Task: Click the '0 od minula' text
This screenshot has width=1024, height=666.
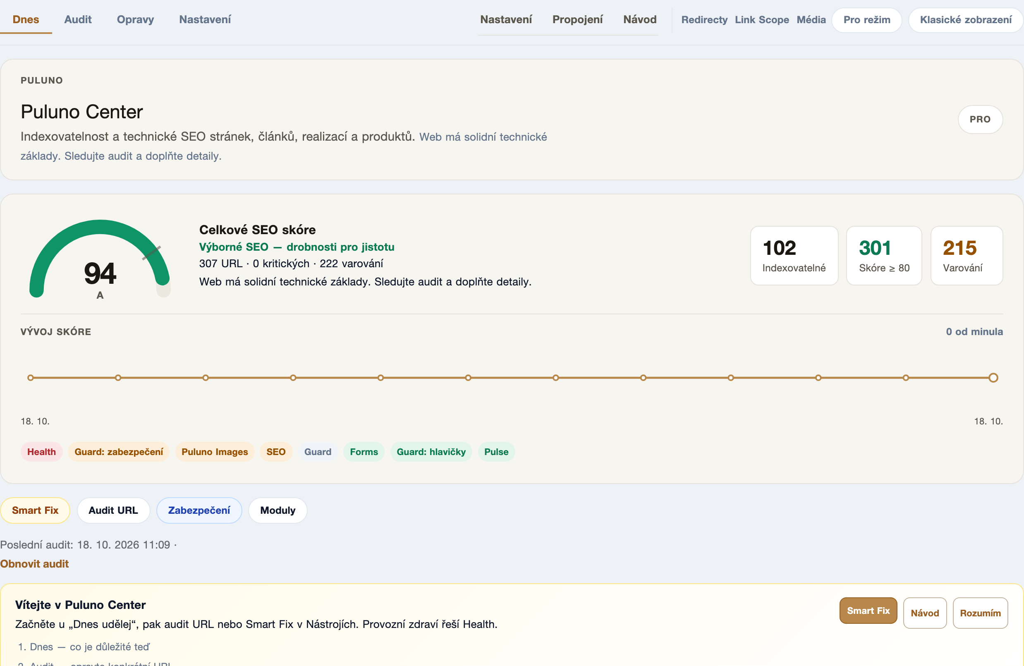Action: [974, 332]
